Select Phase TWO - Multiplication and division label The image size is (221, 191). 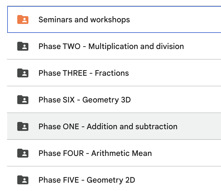[111, 46]
